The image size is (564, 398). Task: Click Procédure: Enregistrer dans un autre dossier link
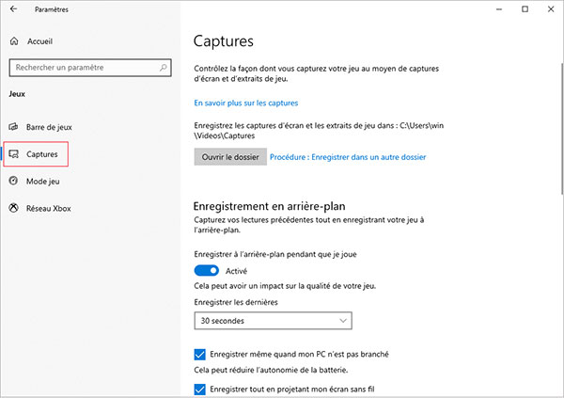click(348, 157)
